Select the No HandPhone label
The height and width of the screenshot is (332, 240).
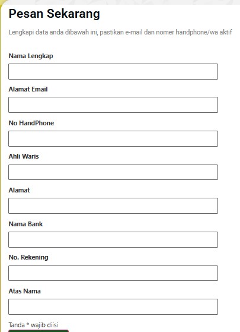click(31, 123)
